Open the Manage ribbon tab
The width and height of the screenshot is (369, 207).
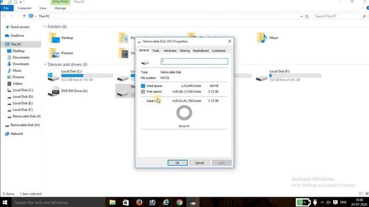coord(60,8)
